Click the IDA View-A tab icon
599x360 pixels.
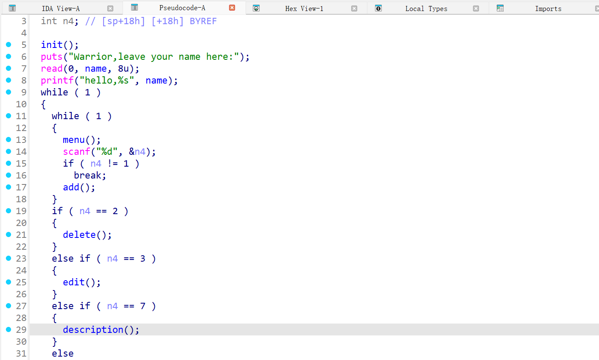click(x=12, y=8)
